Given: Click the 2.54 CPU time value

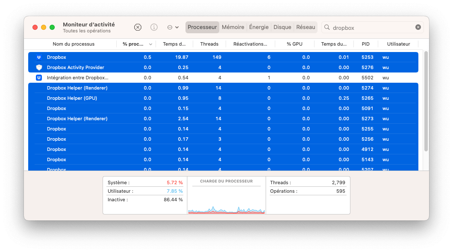Looking at the screenshot, I should 183,119.
